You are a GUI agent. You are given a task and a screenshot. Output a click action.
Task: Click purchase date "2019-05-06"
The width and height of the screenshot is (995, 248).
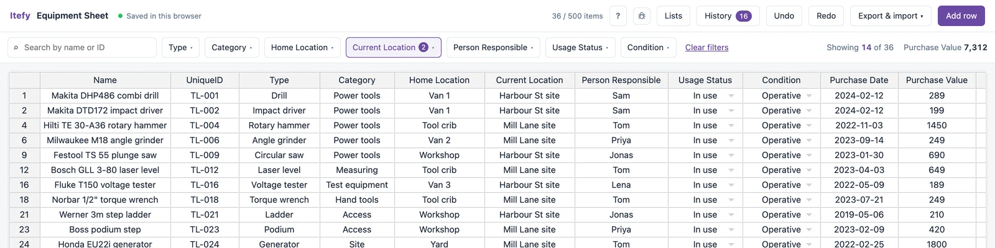tap(859, 215)
